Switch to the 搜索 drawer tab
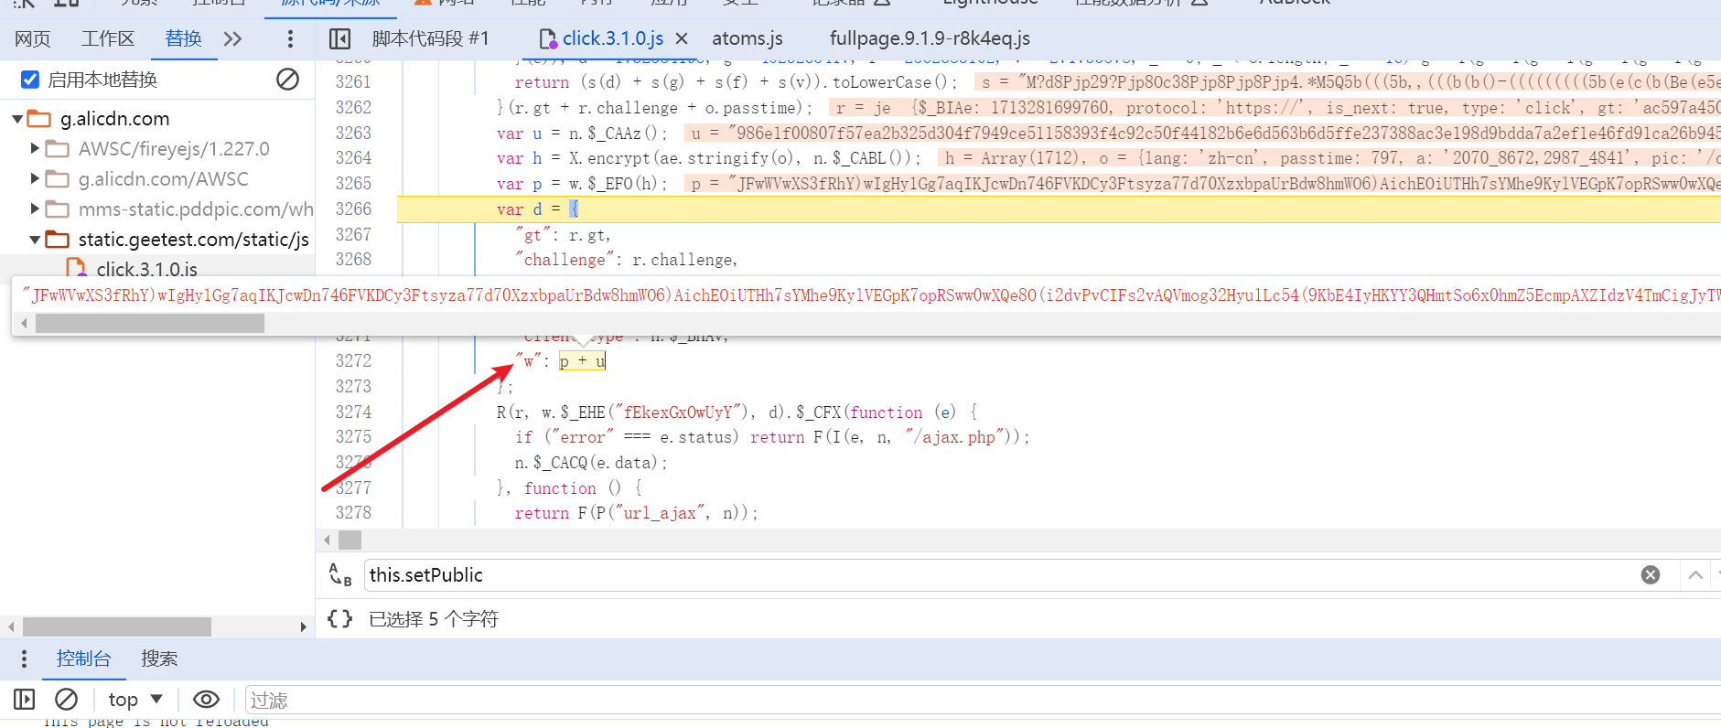1721x728 pixels. pos(159,658)
